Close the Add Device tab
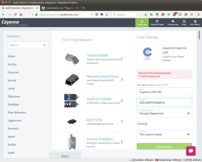Viewport: 202px width, 162px height. pyautogui.click(x=37, y=8)
